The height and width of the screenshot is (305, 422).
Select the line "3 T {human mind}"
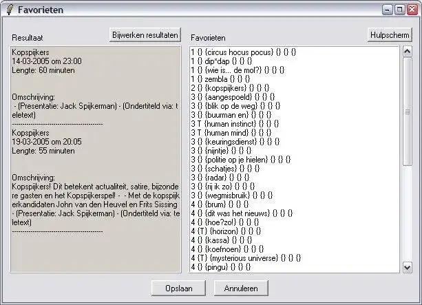click(x=231, y=132)
